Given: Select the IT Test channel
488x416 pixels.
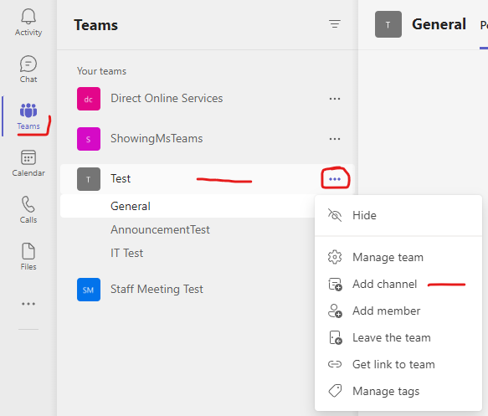Looking at the screenshot, I should [x=127, y=253].
